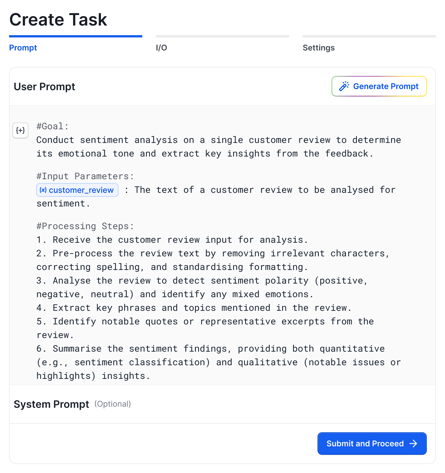Click the Generate Prompt button

point(379,86)
